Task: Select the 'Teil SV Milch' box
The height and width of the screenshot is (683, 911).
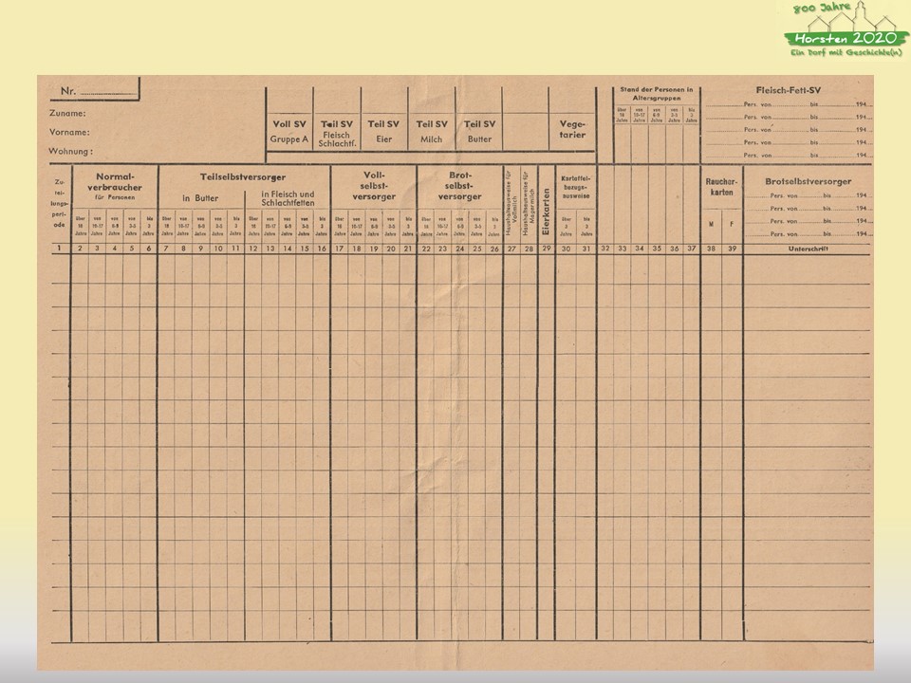Action: [432, 130]
